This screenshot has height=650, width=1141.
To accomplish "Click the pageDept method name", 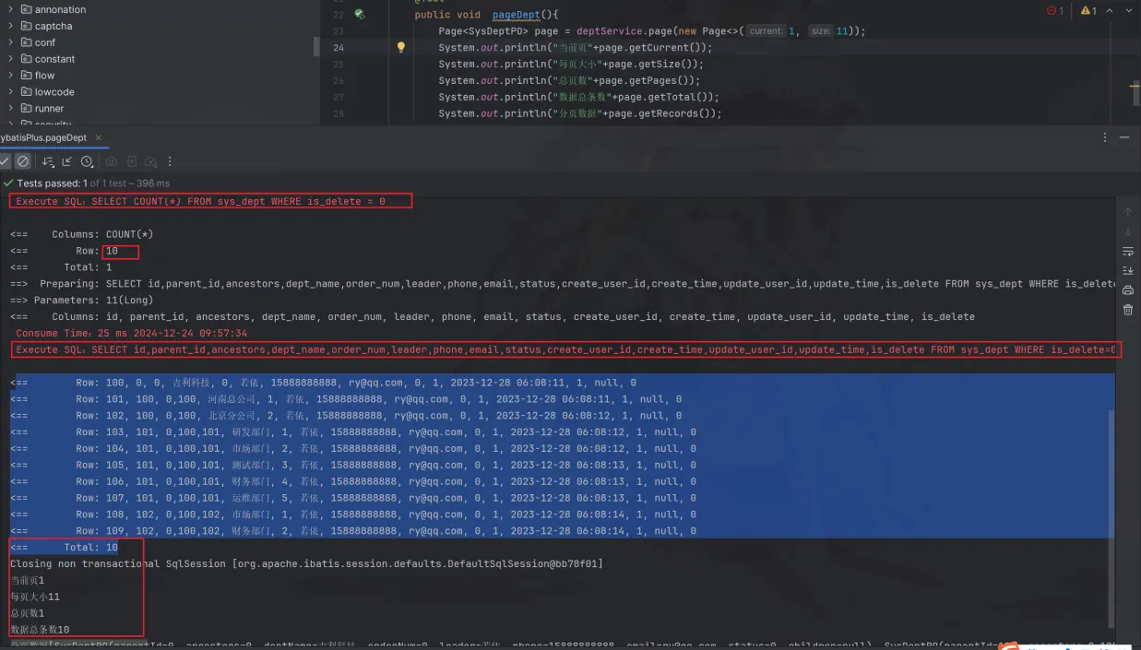I will coord(517,15).
